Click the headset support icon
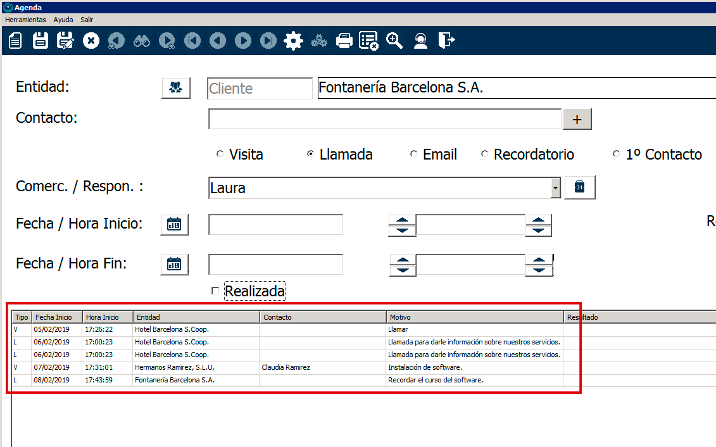716x447 pixels. click(420, 41)
